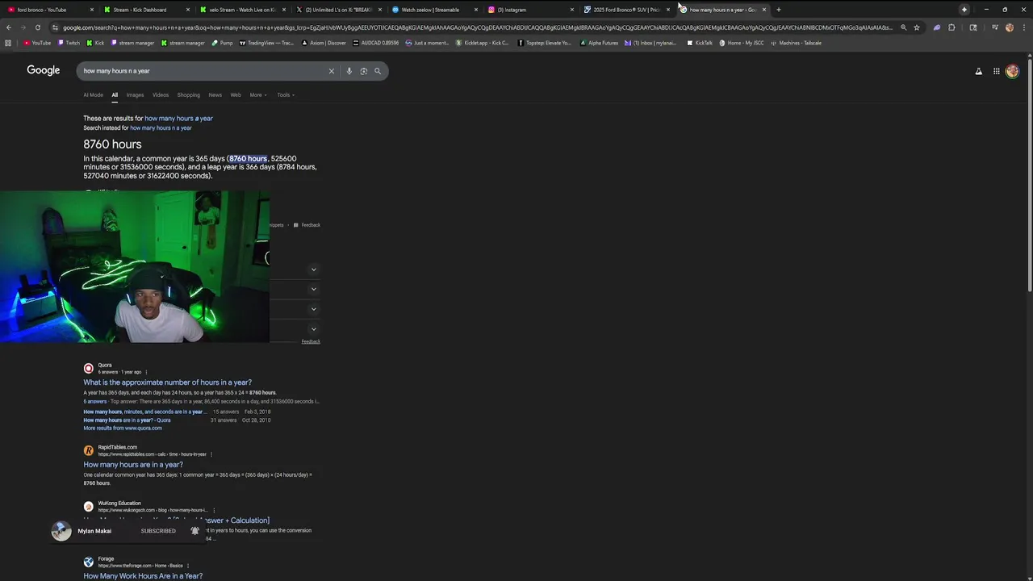
Task: Open 'More results from www.quora.com'
Action: [x=123, y=428]
